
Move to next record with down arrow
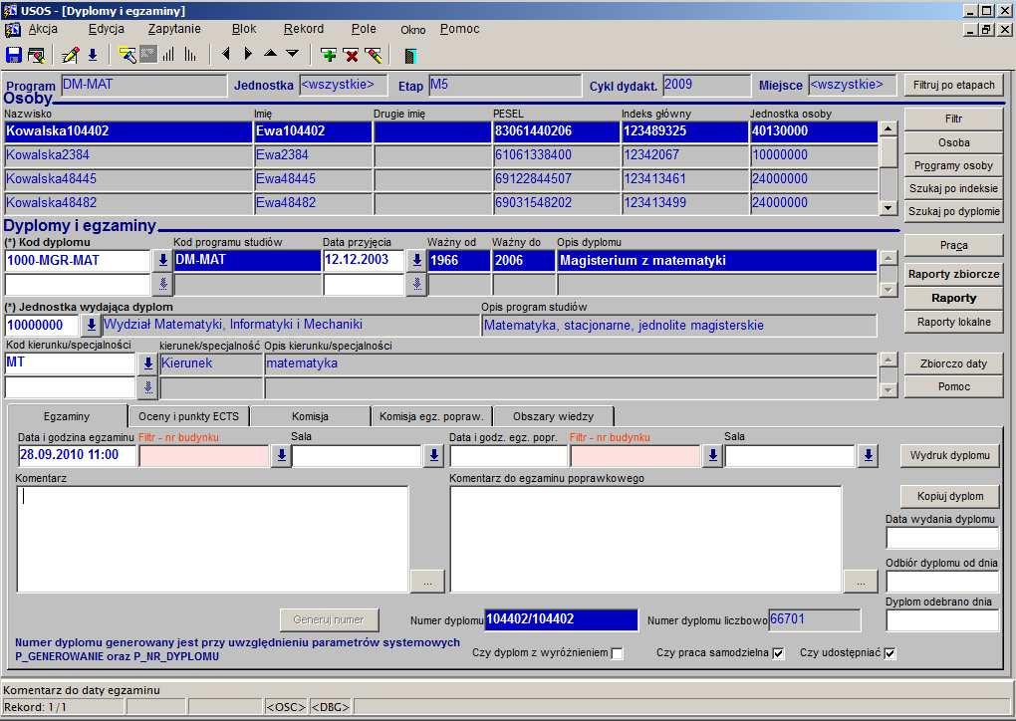292,54
